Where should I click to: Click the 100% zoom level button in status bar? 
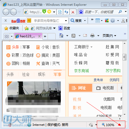point(108,125)
